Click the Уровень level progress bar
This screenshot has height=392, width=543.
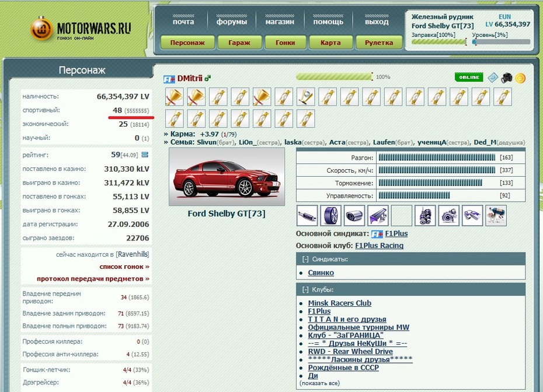(501, 42)
